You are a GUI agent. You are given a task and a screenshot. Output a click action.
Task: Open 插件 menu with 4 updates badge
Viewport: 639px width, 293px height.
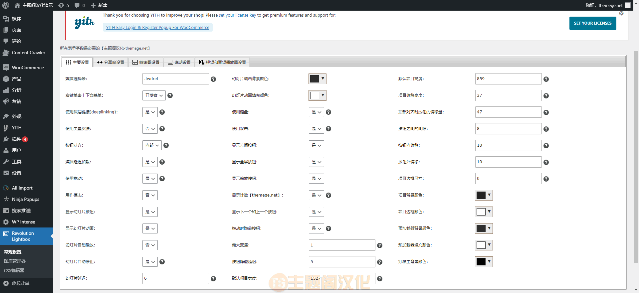pyautogui.click(x=27, y=139)
